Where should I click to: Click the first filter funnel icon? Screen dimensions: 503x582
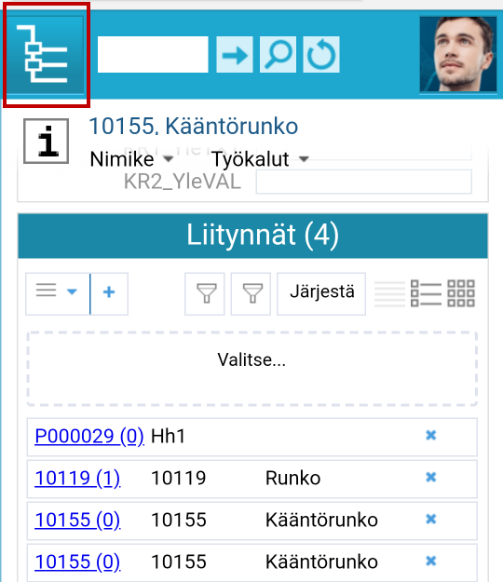point(205,294)
